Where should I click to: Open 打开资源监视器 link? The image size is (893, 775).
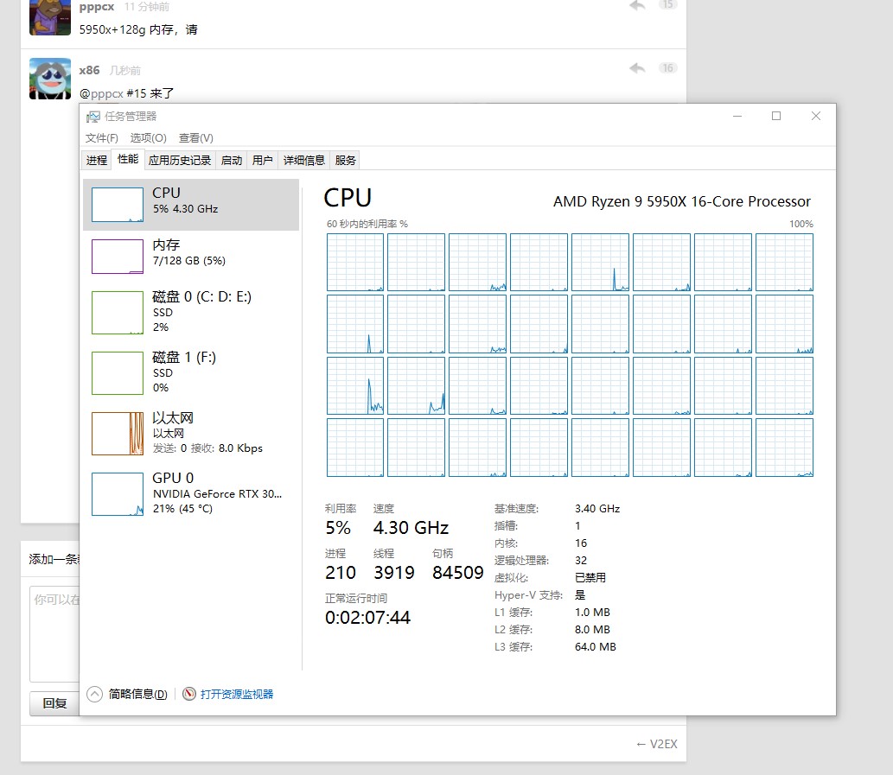pos(237,694)
